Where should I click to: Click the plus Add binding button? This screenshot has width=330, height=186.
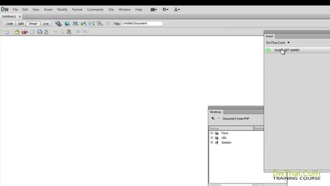point(213,118)
